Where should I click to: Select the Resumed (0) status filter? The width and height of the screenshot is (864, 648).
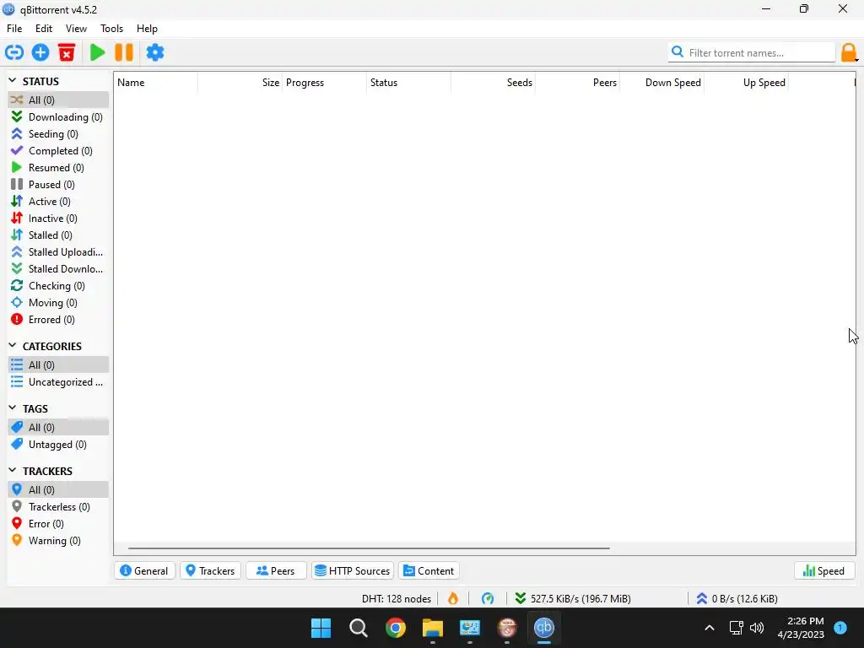click(x=58, y=168)
